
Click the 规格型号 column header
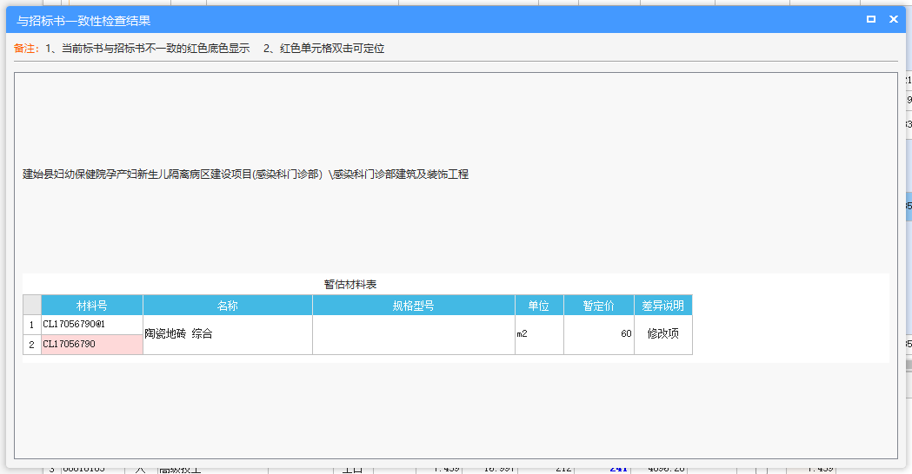click(x=414, y=306)
